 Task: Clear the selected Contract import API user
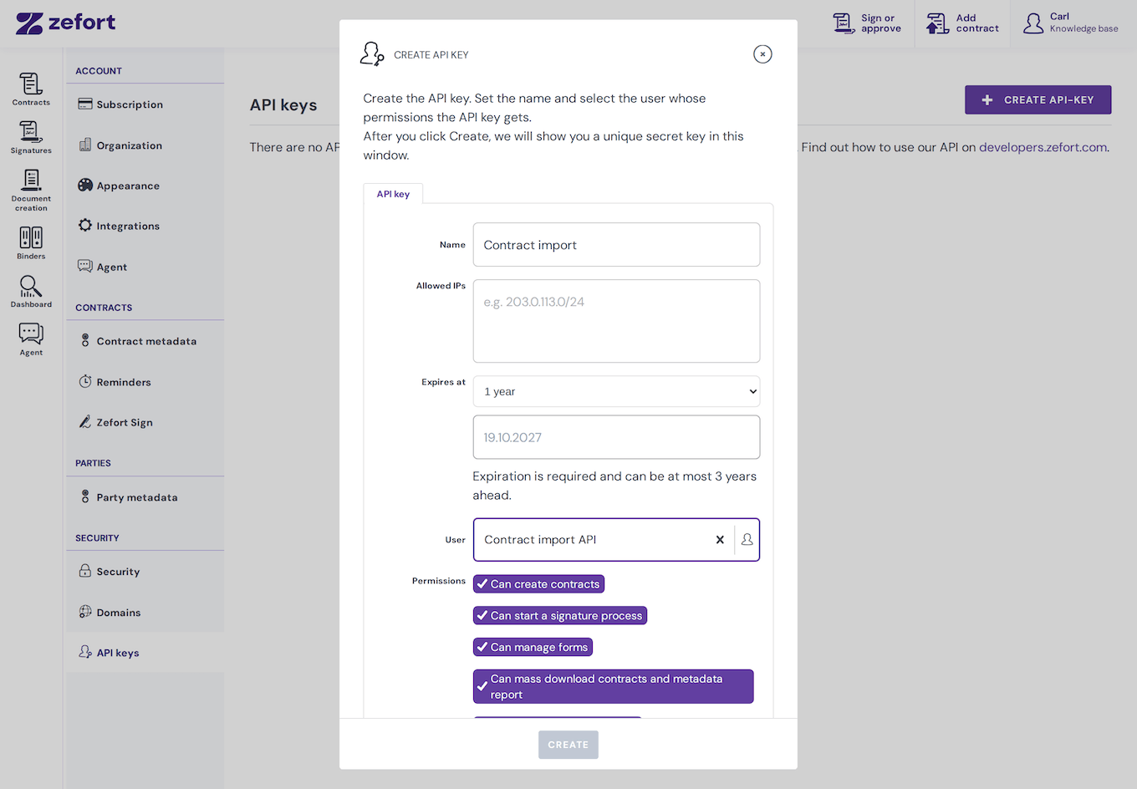tap(720, 540)
